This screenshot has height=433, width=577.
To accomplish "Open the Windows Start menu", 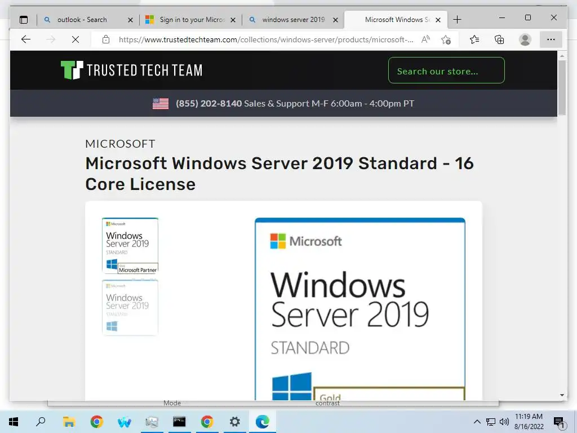I will (x=14, y=422).
